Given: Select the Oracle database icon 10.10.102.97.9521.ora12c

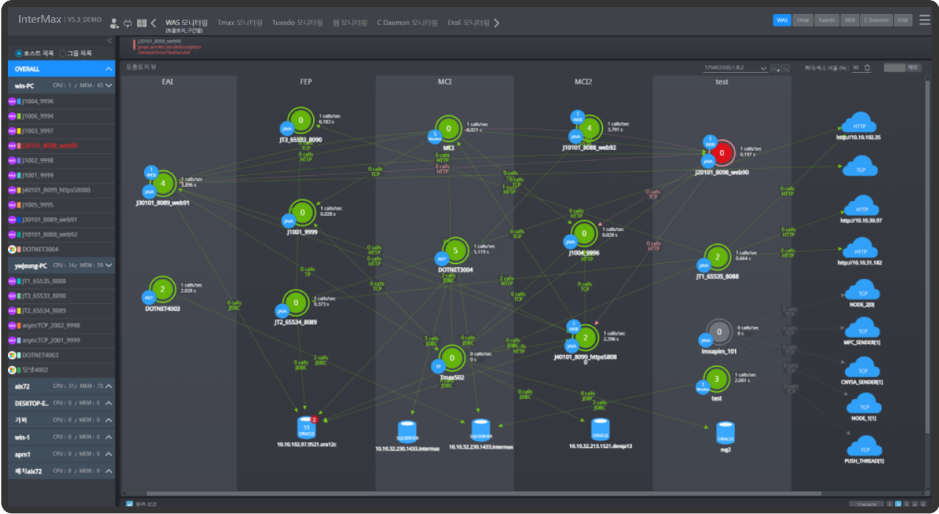Looking at the screenshot, I should pyautogui.click(x=307, y=428).
